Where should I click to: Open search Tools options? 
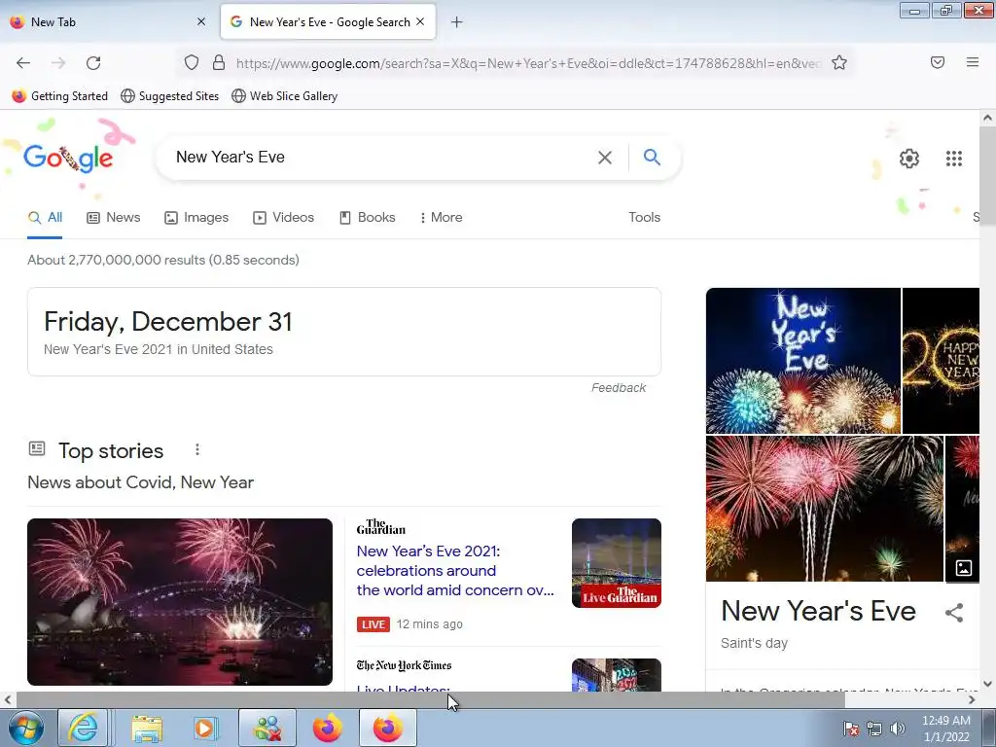[x=644, y=217]
